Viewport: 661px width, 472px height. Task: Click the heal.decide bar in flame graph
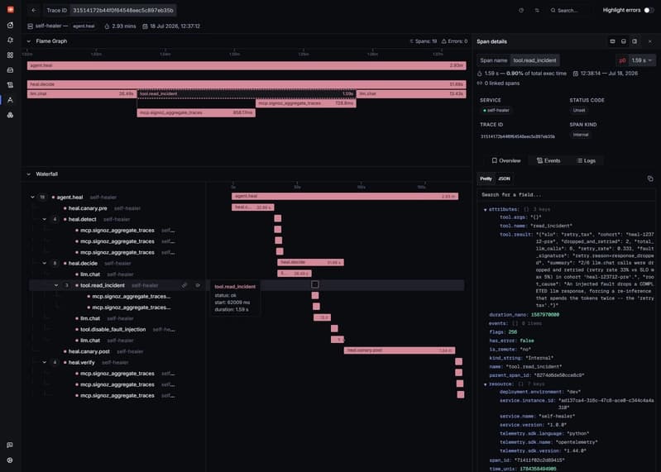click(x=247, y=84)
